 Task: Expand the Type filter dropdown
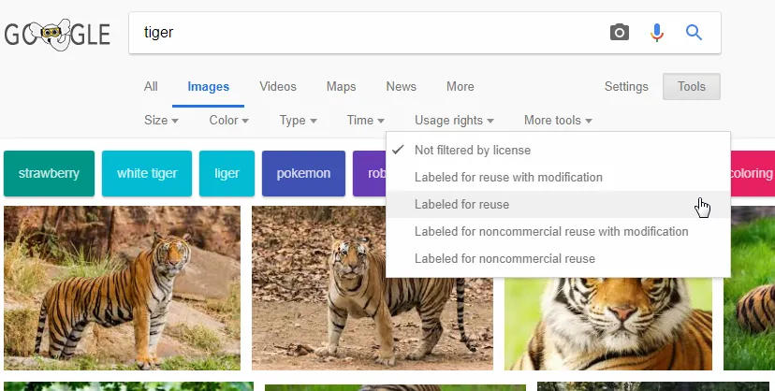click(x=298, y=120)
